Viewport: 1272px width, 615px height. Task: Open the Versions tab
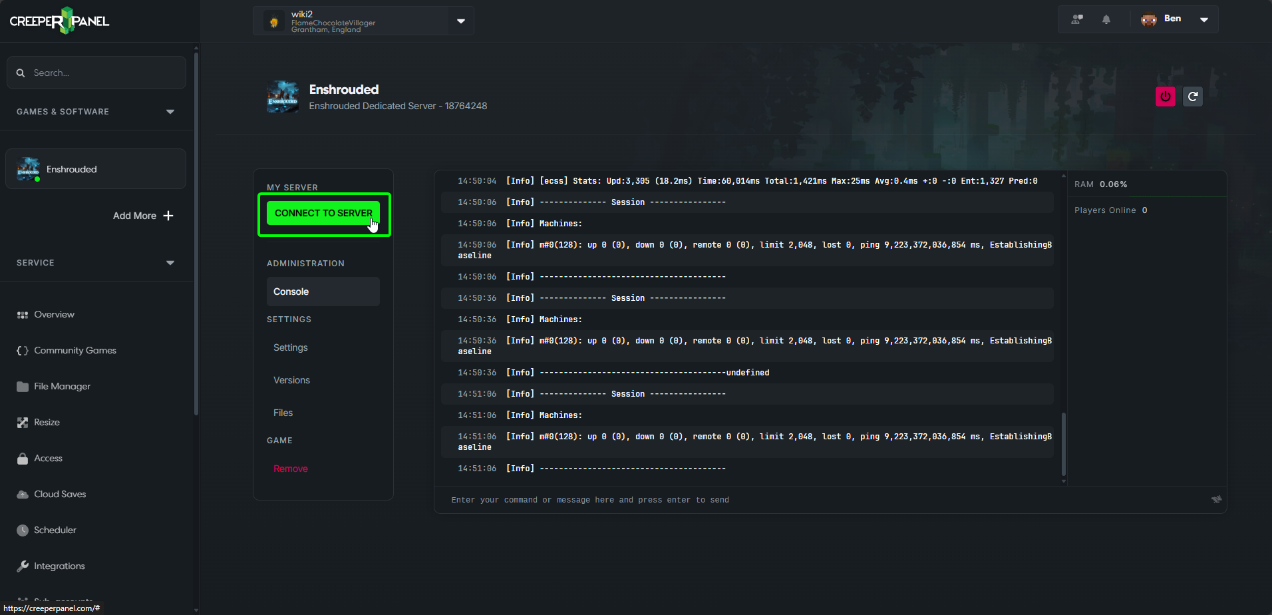point(291,380)
